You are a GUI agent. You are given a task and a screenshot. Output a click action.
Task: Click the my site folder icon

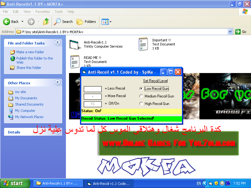pyautogui.click(x=11, y=92)
